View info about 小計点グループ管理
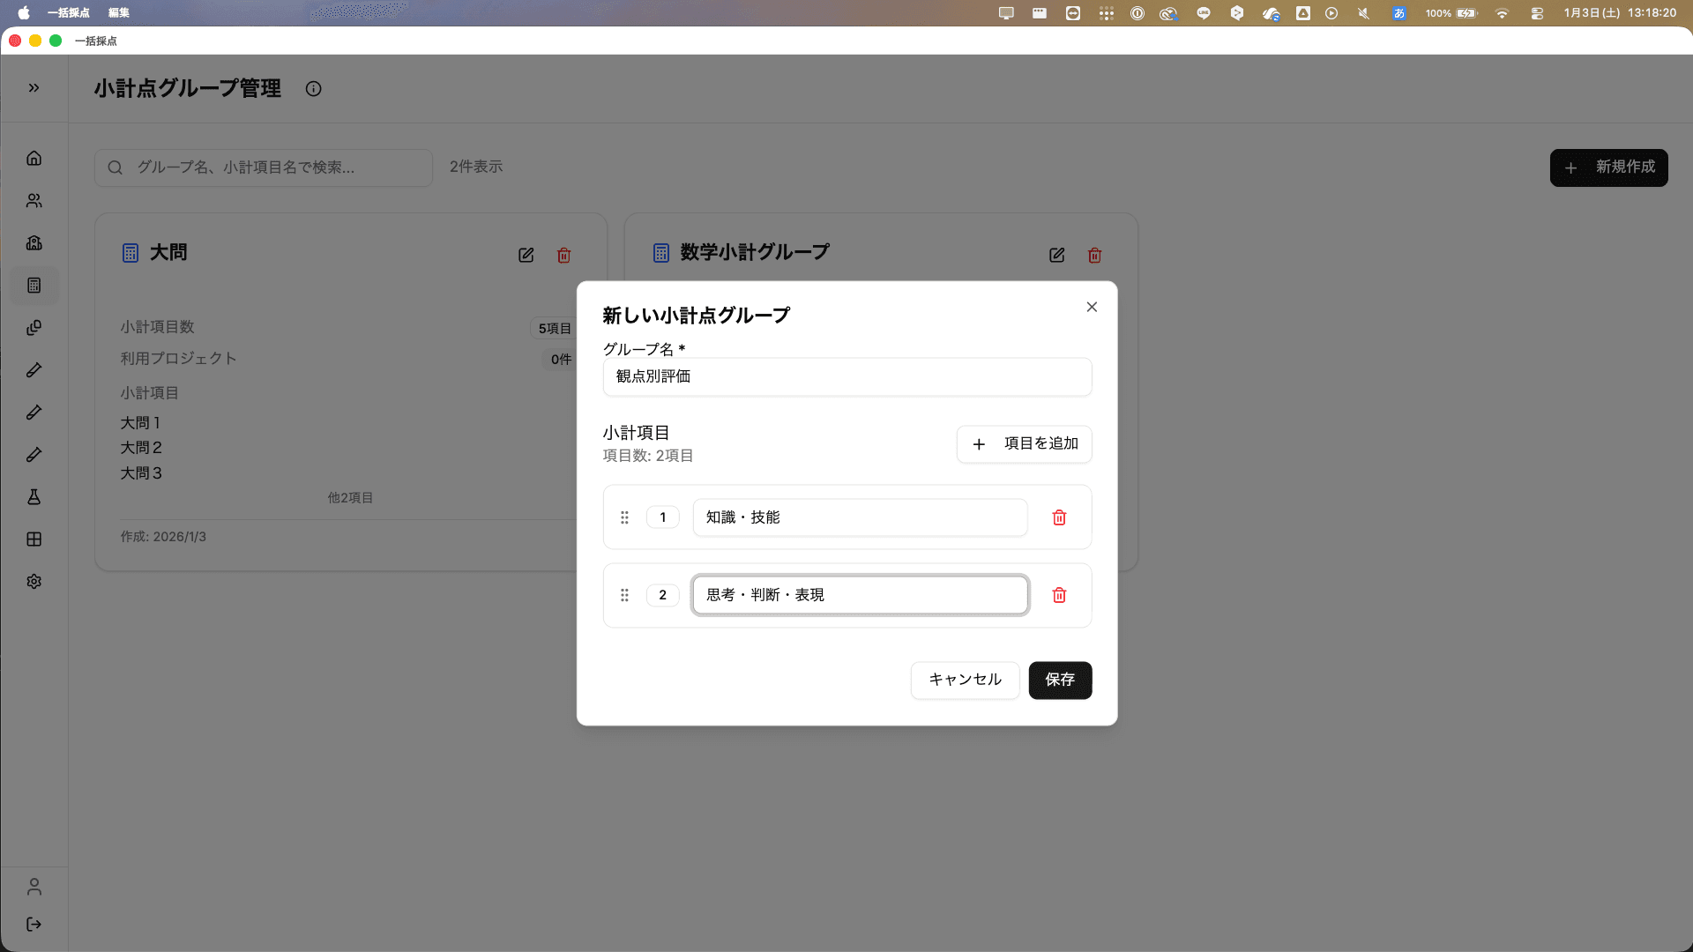This screenshot has height=952, width=1693. click(313, 88)
